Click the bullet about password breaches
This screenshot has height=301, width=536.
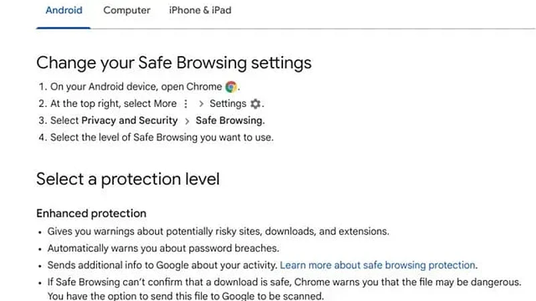click(x=163, y=248)
